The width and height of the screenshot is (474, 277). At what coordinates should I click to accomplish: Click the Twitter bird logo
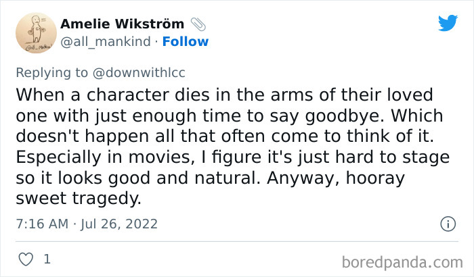448,24
